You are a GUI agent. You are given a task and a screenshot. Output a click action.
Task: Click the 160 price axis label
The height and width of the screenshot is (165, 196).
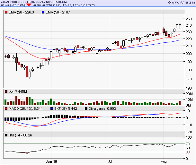point(189,88)
